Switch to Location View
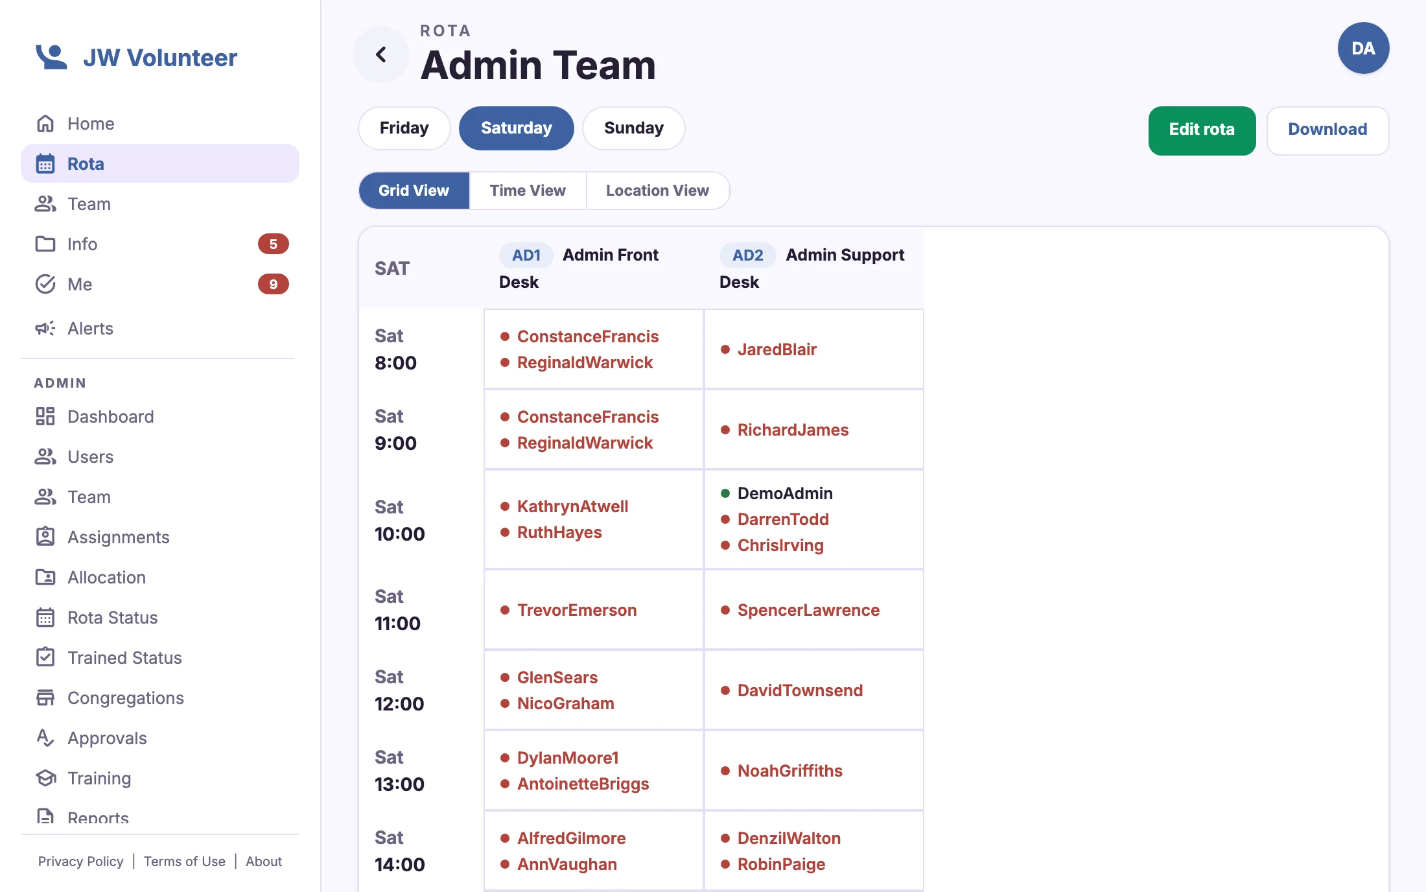1426x892 pixels. tap(658, 191)
